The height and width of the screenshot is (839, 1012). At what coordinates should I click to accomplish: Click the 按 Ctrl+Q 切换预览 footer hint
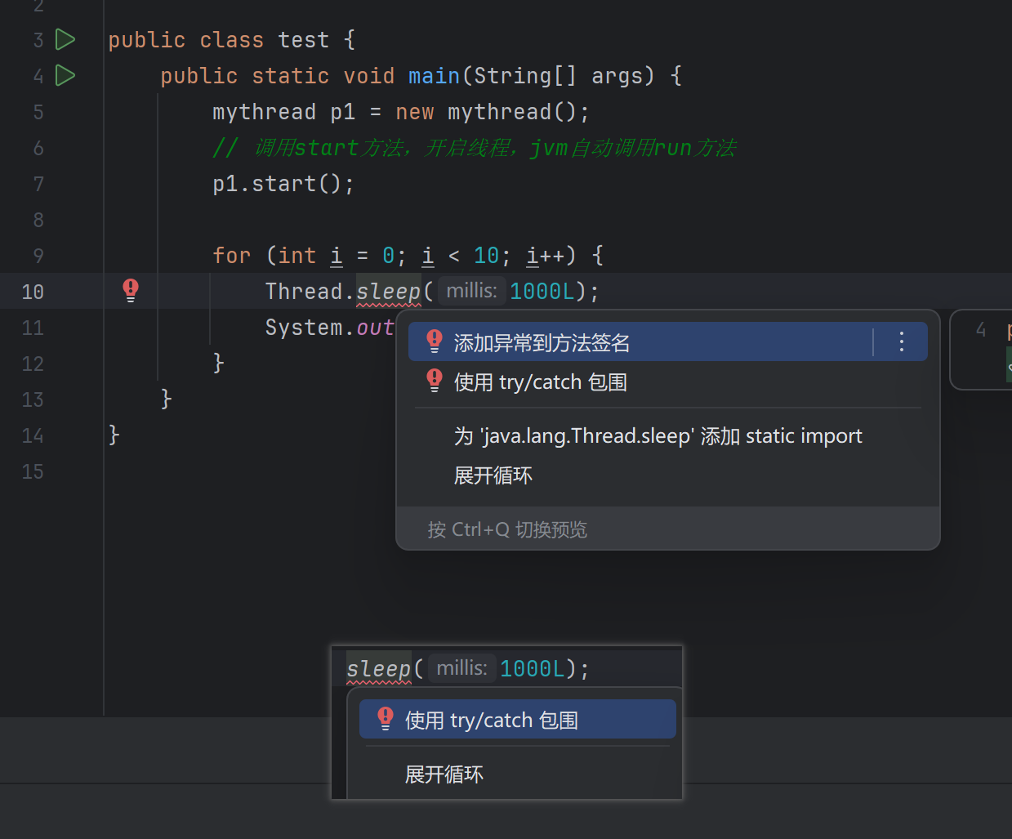[507, 529]
